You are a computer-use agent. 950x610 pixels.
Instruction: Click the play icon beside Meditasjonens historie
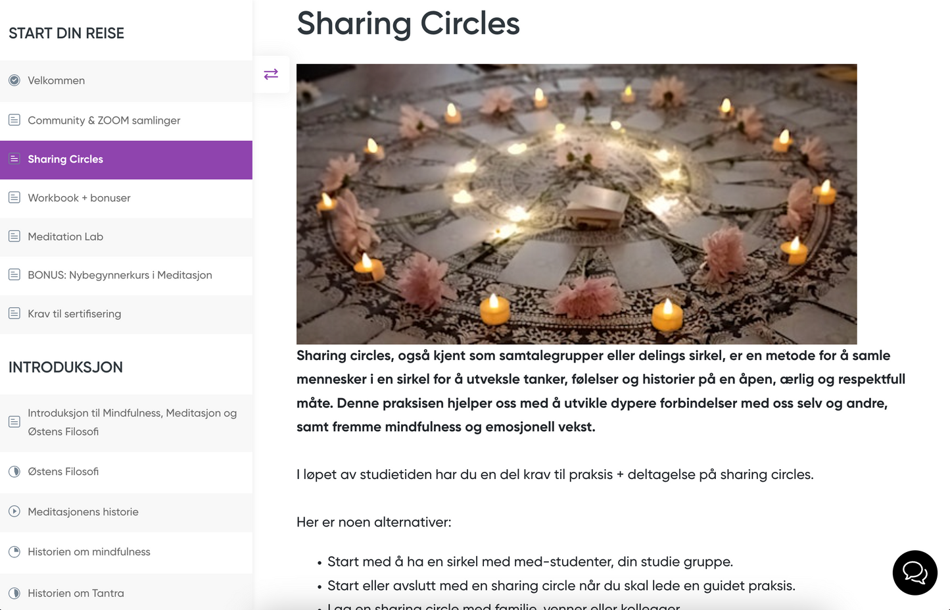(x=14, y=511)
